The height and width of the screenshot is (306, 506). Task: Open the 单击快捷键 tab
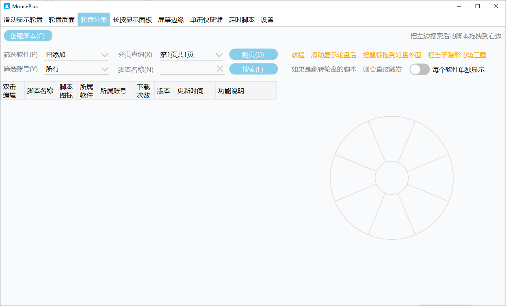click(206, 20)
